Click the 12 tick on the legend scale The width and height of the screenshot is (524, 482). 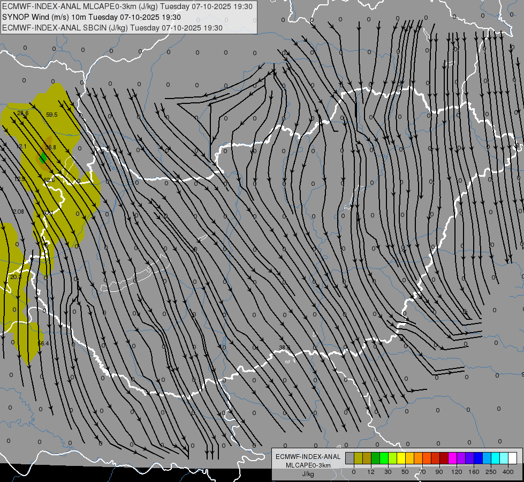(x=371, y=472)
